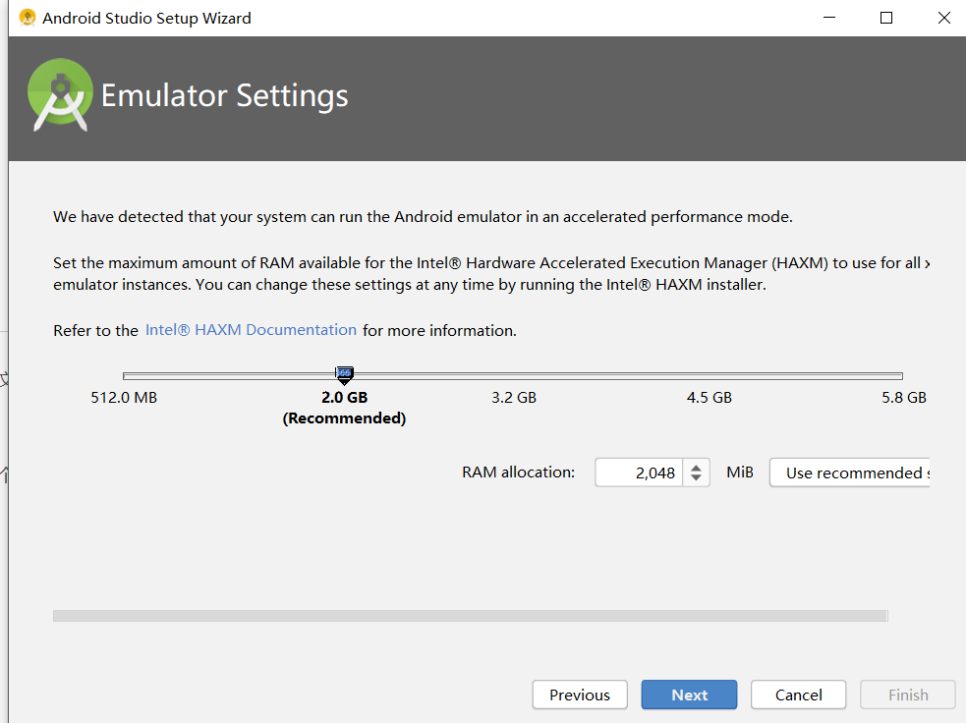Click the slider track at the 3.2 GB mark

click(x=513, y=374)
